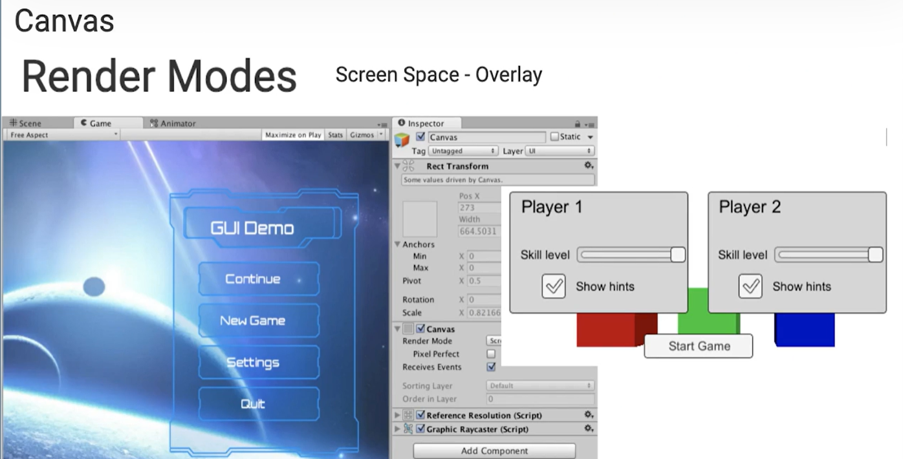Enable the Static checkbox
The height and width of the screenshot is (459, 903).
pyautogui.click(x=554, y=137)
